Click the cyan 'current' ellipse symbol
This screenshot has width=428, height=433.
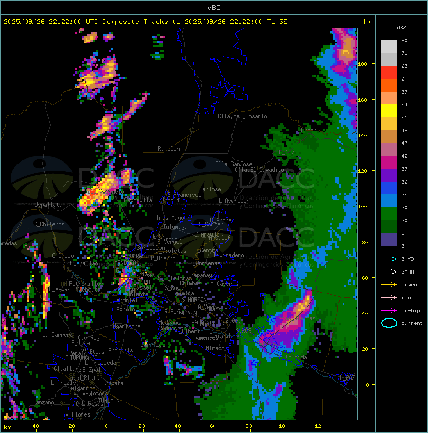tap(389, 323)
